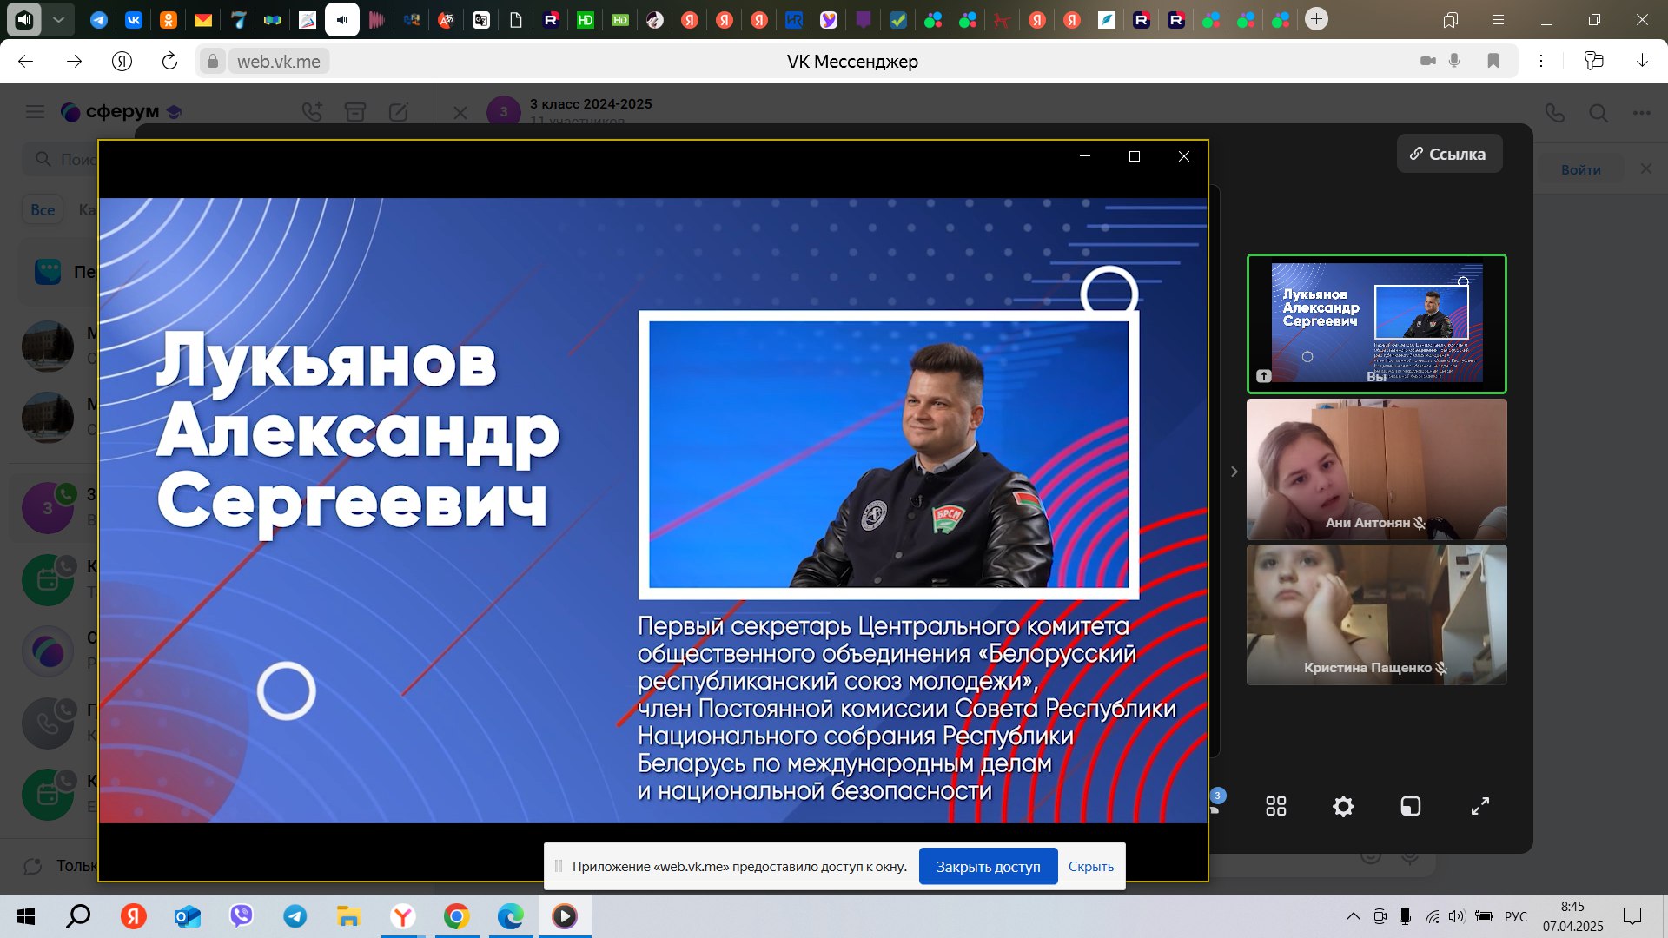Viewport: 1668px width, 938px height.
Task: Open the Windows Start menu
Action: tap(26, 916)
